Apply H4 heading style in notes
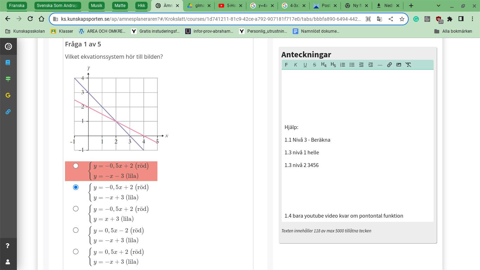Image resolution: width=480 pixels, height=270 pixels. [324, 65]
